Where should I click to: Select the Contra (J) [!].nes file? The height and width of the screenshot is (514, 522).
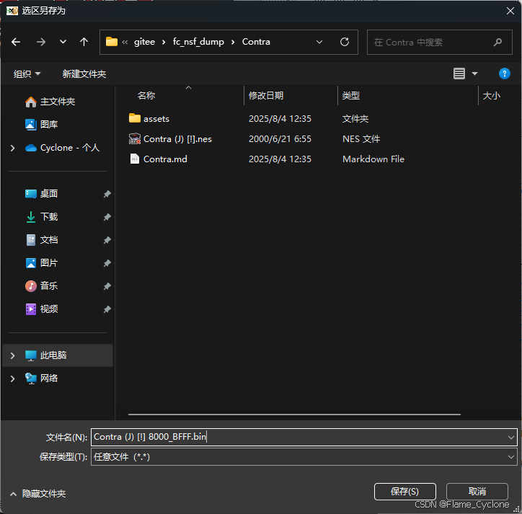click(177, 139)
